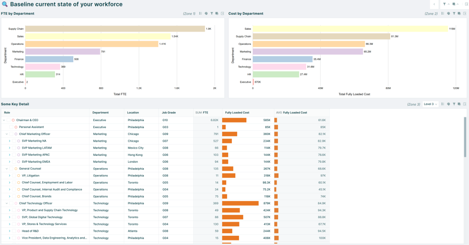Viewport: 469px width, 245px height.
Task: Tick the checkbox for SVP Marketing LATAM
Action: 14,148
